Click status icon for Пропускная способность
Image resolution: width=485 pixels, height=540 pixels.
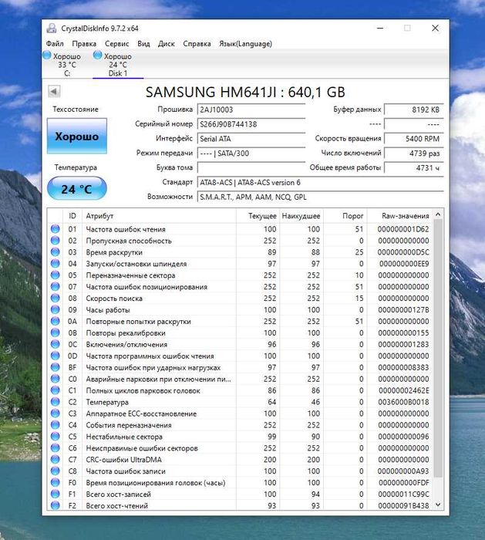(x=55, y=241)
